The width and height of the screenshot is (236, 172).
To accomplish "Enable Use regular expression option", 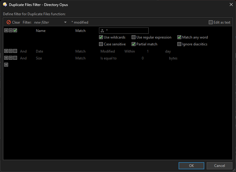I will point(134,37).
